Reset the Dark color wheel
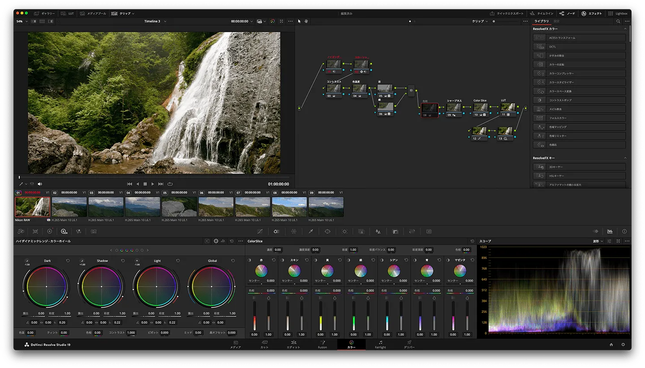Image resolution: width=645 pixels, height=368 pixels. 68,261
